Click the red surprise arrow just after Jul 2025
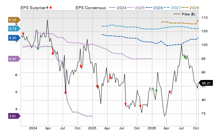This screenshot has width=219, height=130. pos(126,104)
